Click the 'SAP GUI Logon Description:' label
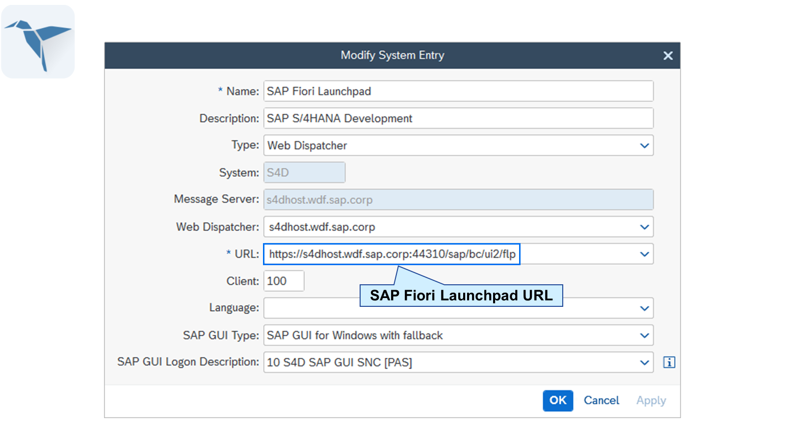785x423 pixels. pyautogui.click(x=188, y=362)
